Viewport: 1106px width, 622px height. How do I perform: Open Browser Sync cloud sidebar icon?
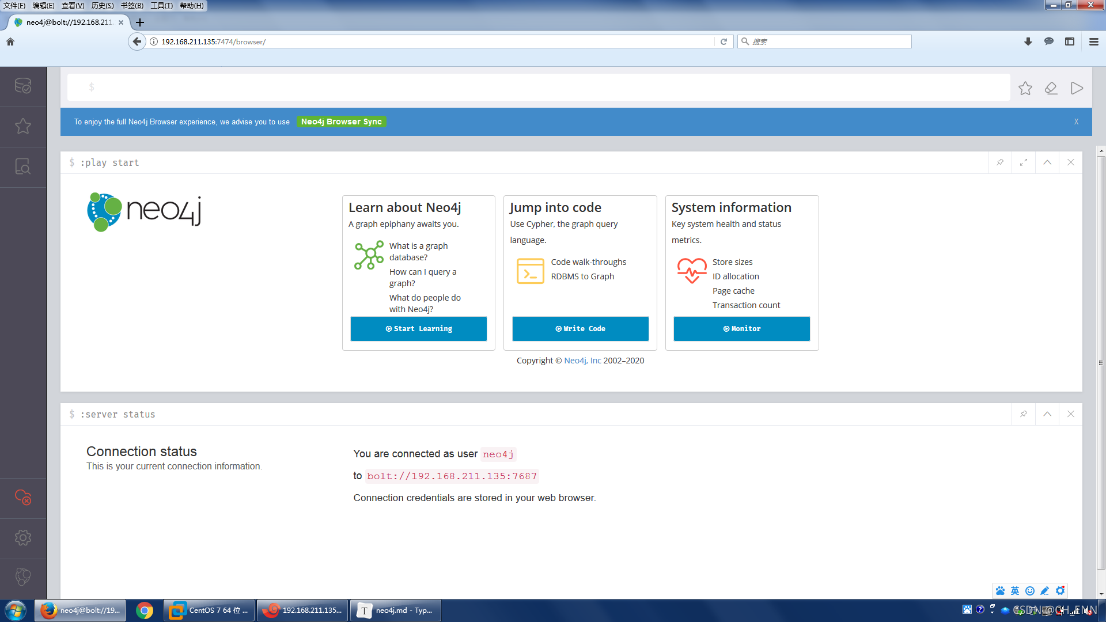point(23,498)
